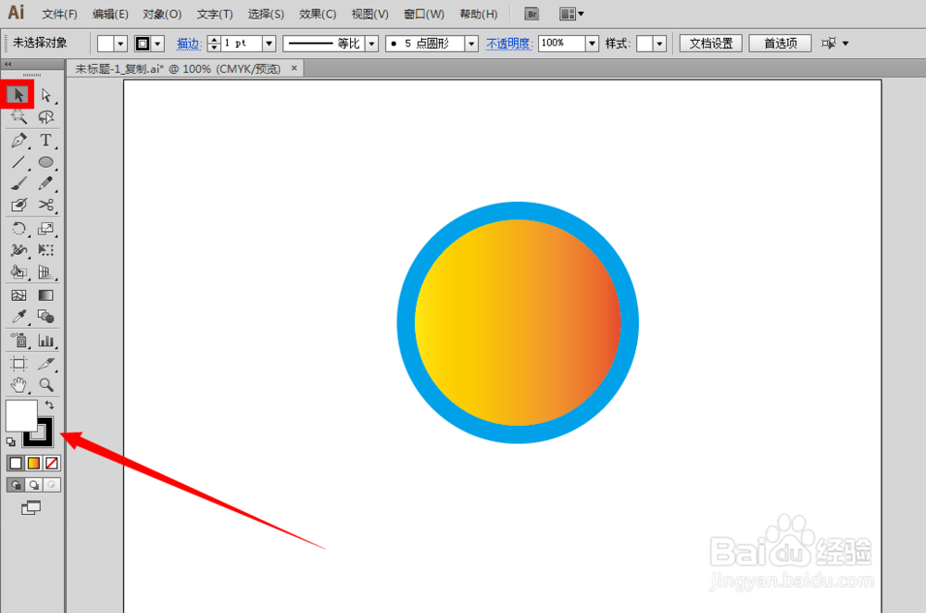Viewport: 926px width, 613px height.
Task: Open 不透明度 transparency panel link
Action: pos(509,44)
